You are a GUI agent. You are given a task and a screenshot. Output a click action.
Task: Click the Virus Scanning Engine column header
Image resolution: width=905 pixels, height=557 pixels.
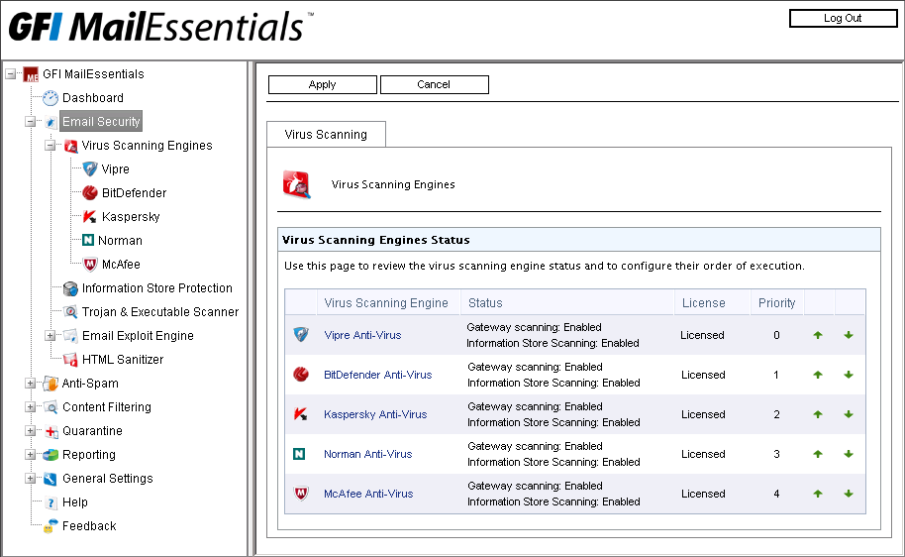click(x=386, y=302)
